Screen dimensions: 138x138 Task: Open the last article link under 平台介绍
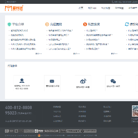point(24,49)
